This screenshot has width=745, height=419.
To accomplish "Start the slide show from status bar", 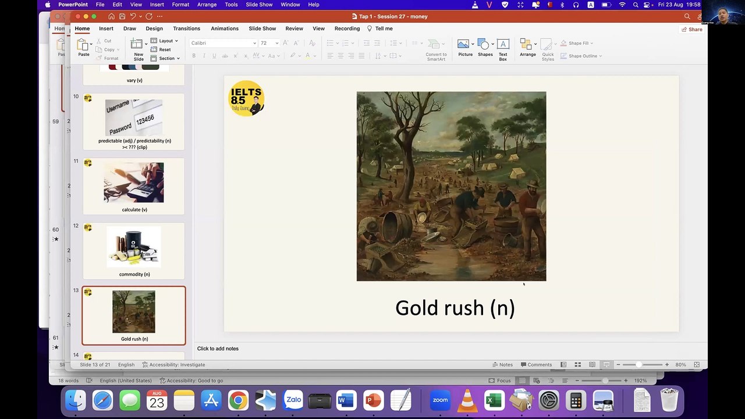I will coord(606,365).
